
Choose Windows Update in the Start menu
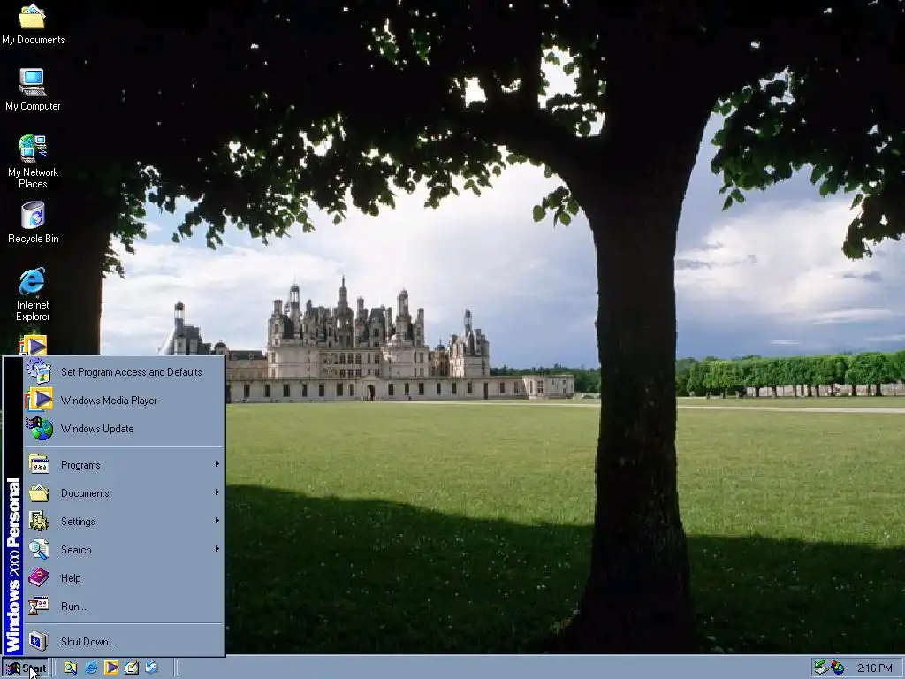(124, 429)
